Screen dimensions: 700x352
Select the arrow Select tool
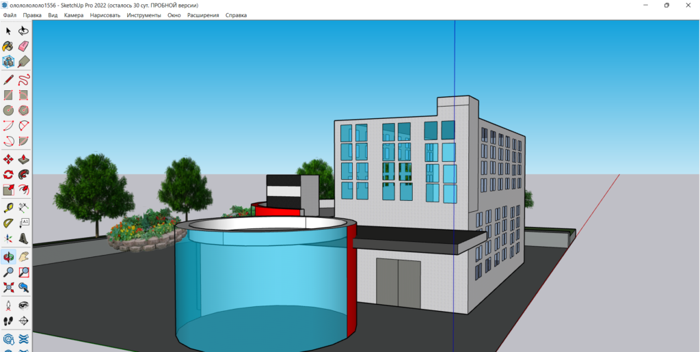point(8,31)
